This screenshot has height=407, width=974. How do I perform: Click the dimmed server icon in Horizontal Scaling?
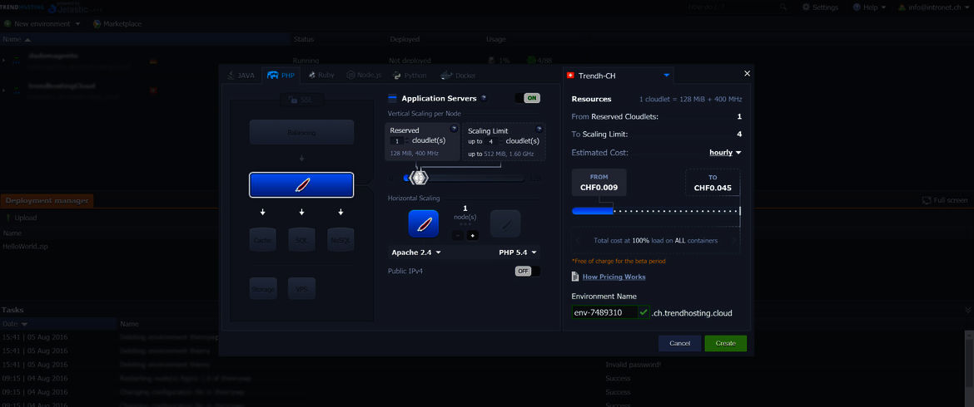pyautogui.click(x=505, y=223)
